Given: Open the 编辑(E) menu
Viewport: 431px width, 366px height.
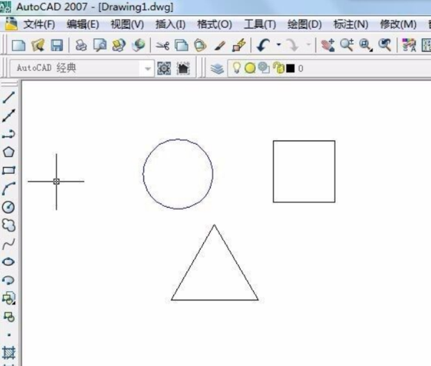Looking at the screenshot, I should pyautogui.click(x=83, y=24).
